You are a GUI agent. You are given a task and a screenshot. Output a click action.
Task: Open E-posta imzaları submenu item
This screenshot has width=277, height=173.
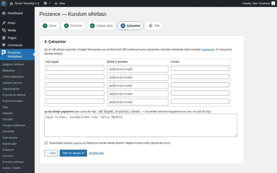[13, 101]
